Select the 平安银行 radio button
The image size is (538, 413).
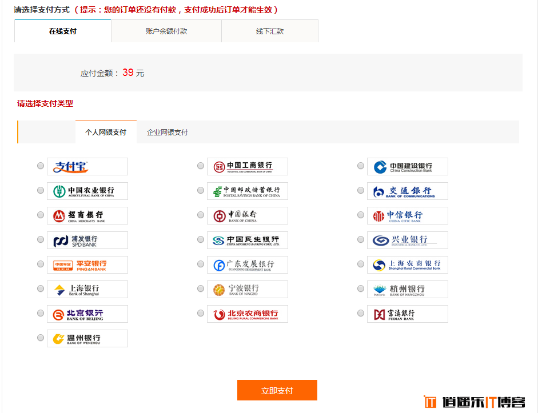(41, 264)
